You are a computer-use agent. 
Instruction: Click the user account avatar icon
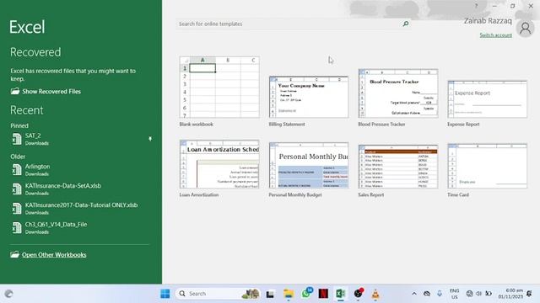pyautogui.click(x=525, y=29)
